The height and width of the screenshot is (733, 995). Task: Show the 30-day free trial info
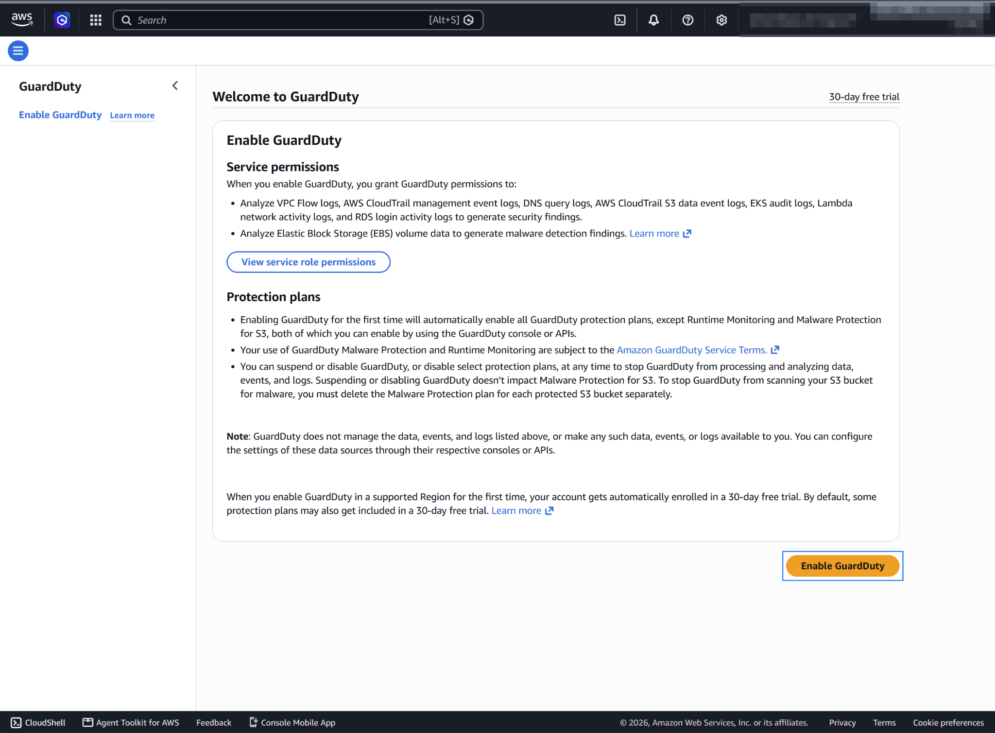pos(864,97)
